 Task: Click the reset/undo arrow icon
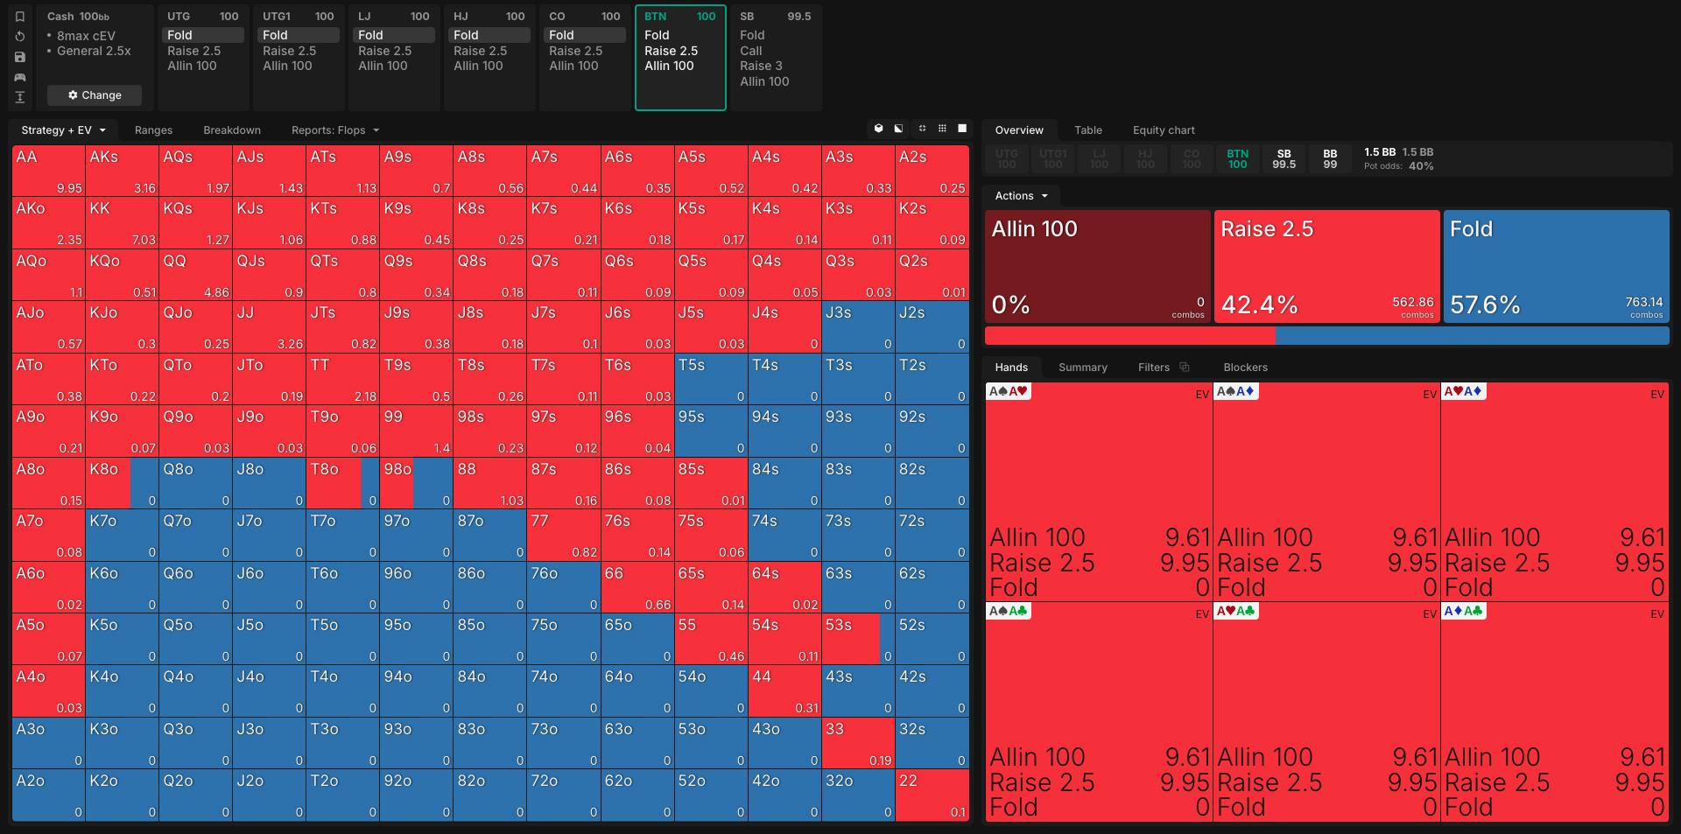[x=20, y=37]
